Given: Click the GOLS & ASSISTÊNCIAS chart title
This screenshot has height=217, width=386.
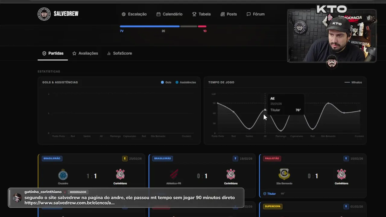Looking at the screenshot, I should [60, 82].
